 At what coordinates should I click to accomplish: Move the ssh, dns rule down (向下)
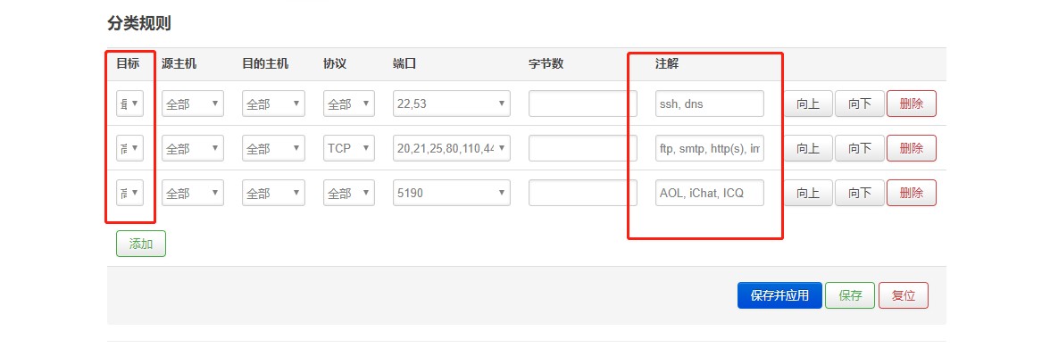point(860,104)
